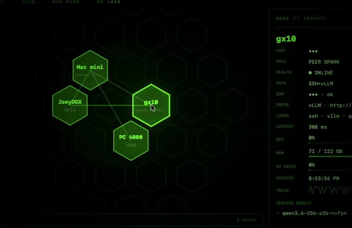This screenshot has height=228, width=352.
Task: Click the TREND sparkline graph
Action: click(330, 190)
